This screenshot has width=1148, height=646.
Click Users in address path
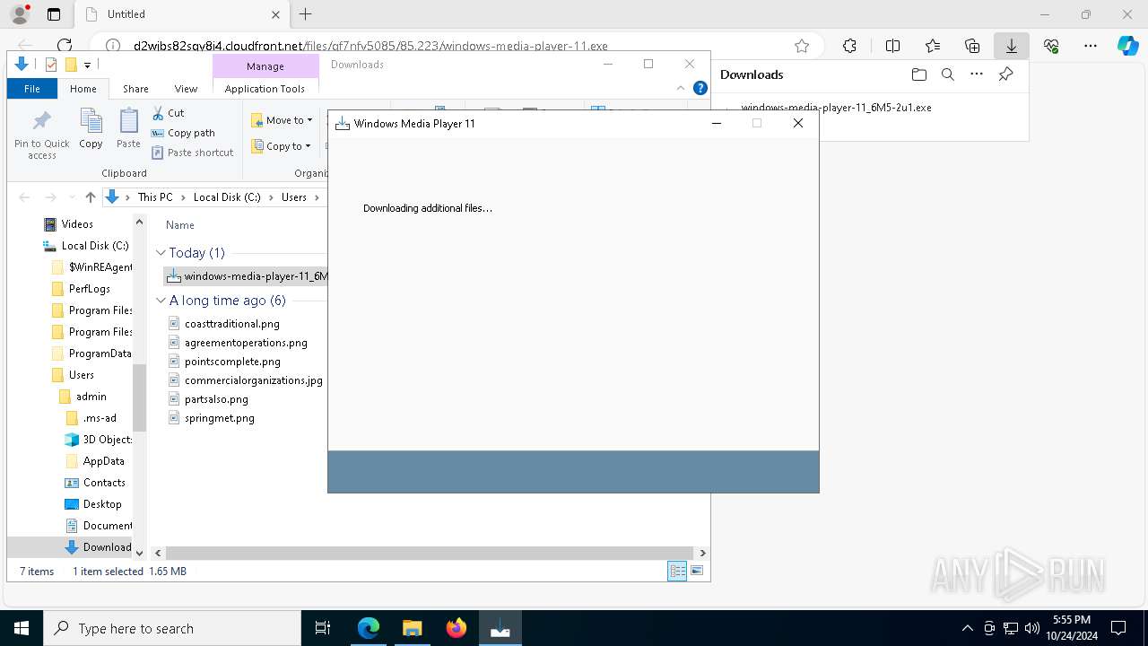294,197
